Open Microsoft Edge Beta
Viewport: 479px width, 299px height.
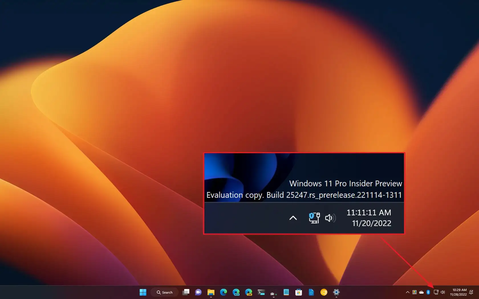tap(236, 292)
